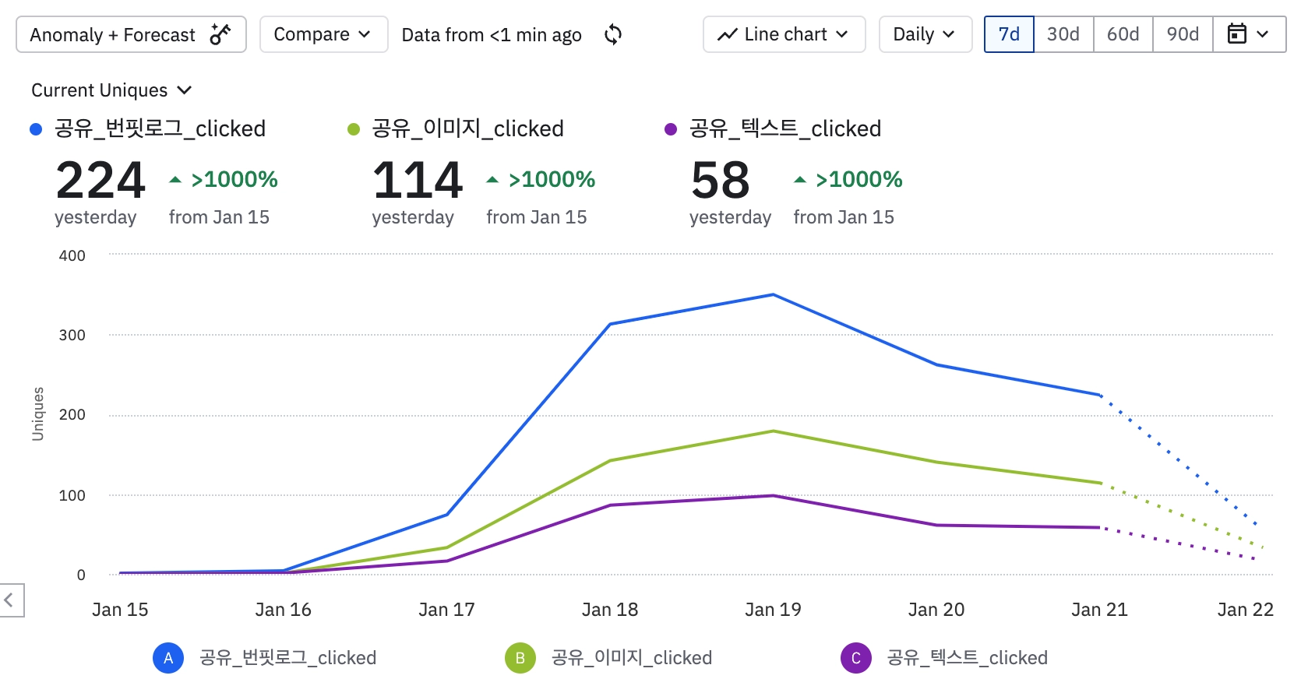Click legend badge A for 공유_번핏로그_clicked

pyautogui.click(x=168, y=658)
